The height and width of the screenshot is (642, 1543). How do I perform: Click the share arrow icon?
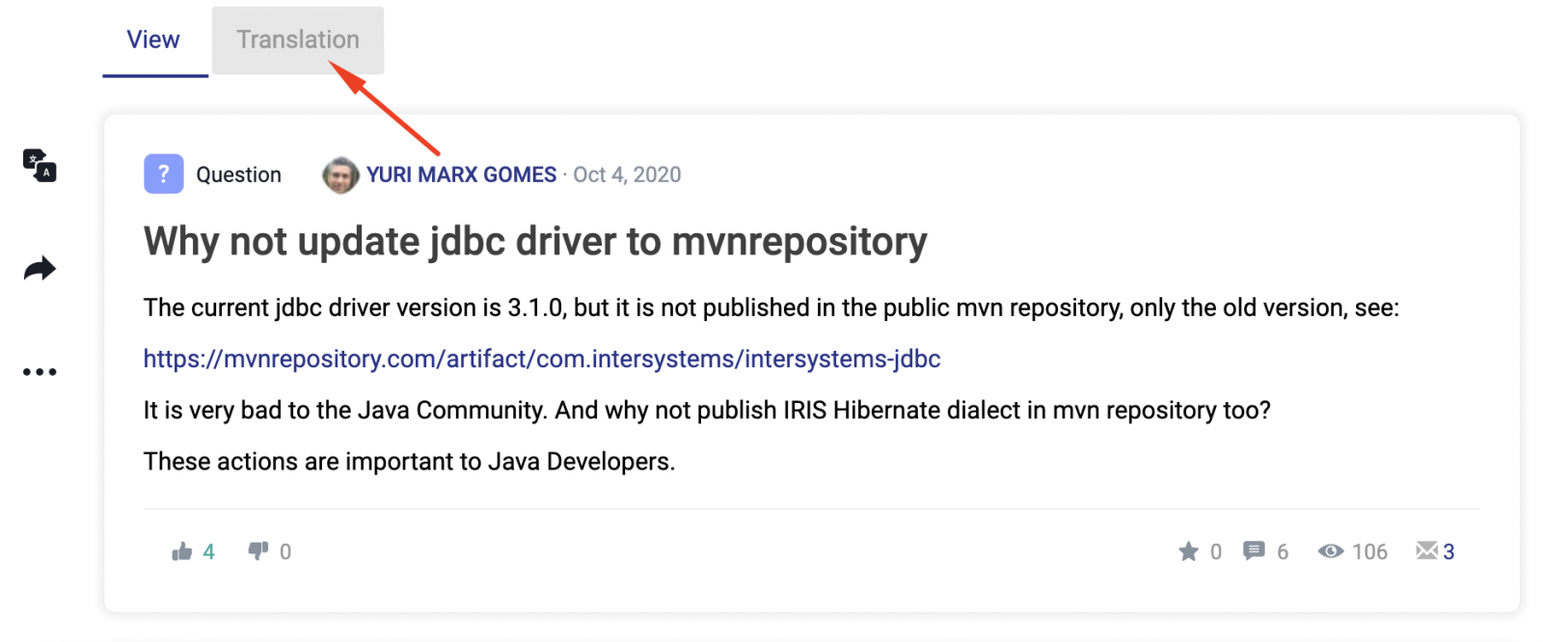(x=40, y=269)
